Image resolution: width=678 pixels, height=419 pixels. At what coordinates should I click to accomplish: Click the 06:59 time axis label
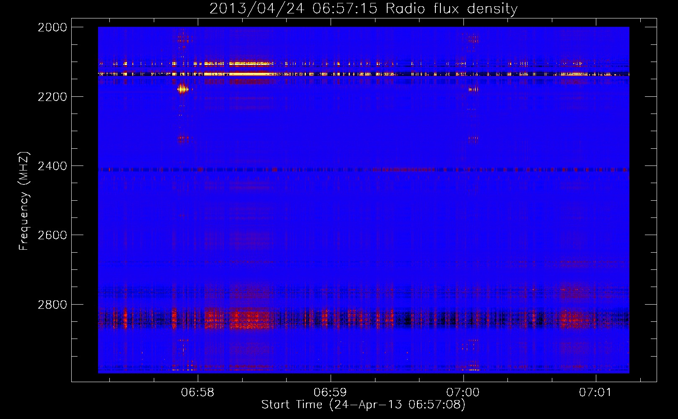[x=330, y=393]
